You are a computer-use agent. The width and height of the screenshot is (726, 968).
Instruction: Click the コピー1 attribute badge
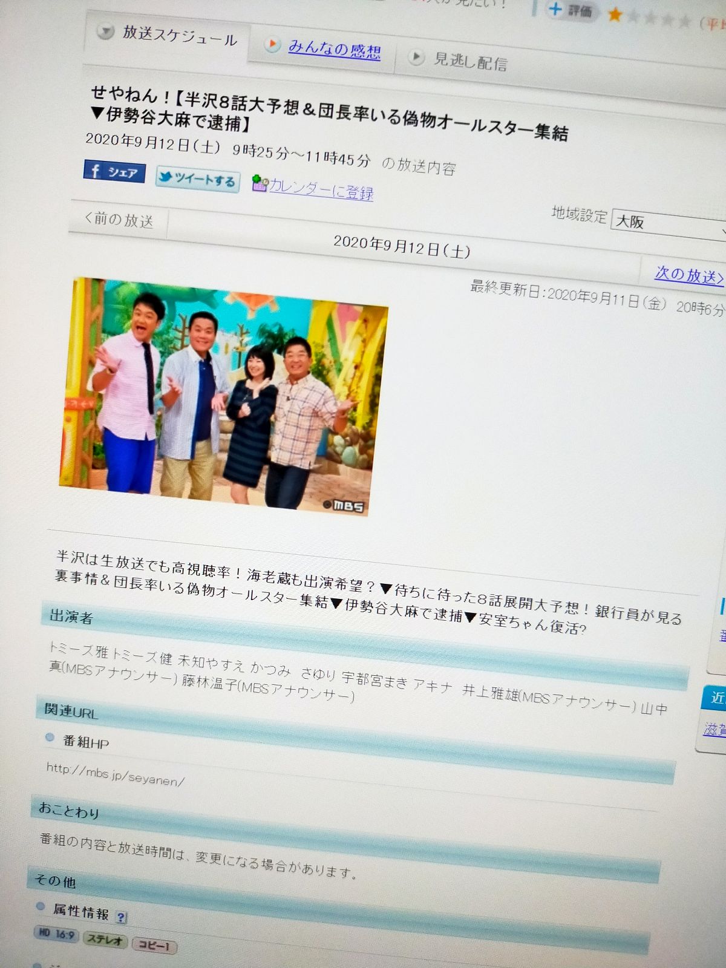tap(154, 945)
